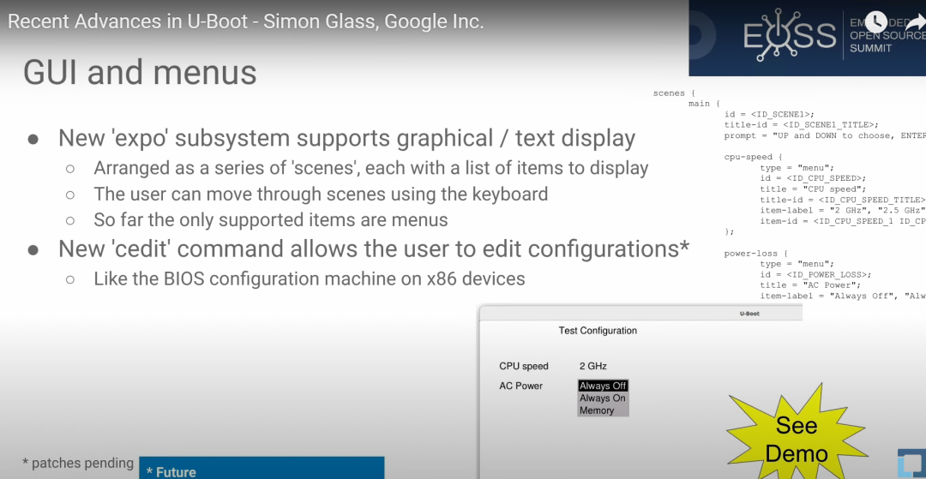Click the bullet about the new 'cedit' command

coord(374,249)
